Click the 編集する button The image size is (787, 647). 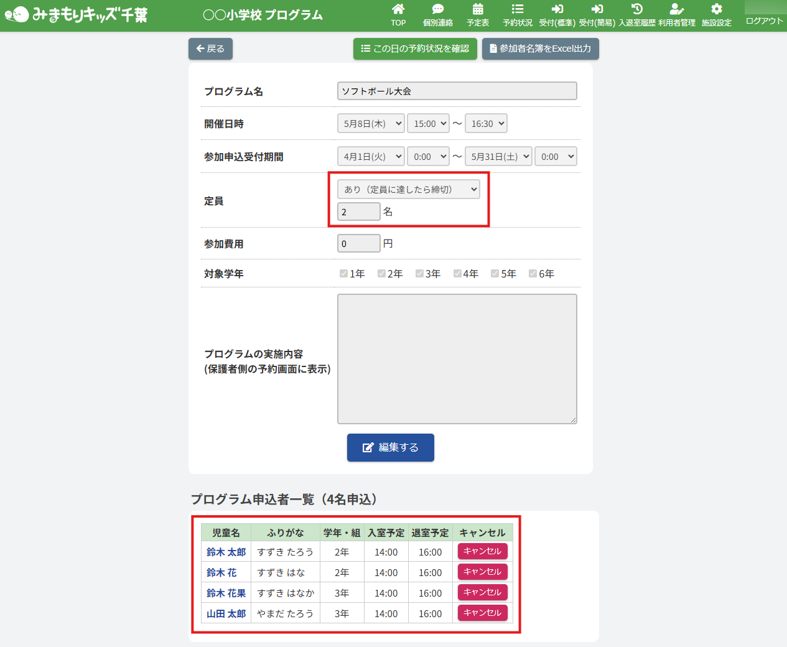[x=391, y=447]
